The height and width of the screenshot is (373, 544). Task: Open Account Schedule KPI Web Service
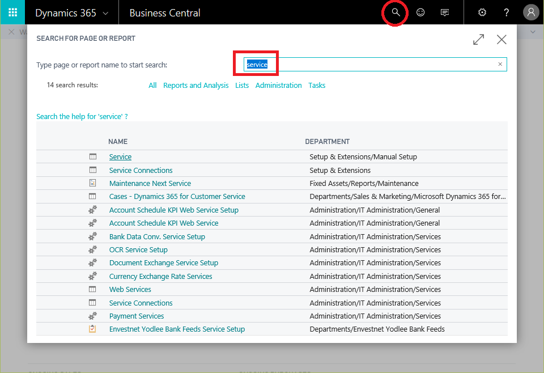click(164, 223)
